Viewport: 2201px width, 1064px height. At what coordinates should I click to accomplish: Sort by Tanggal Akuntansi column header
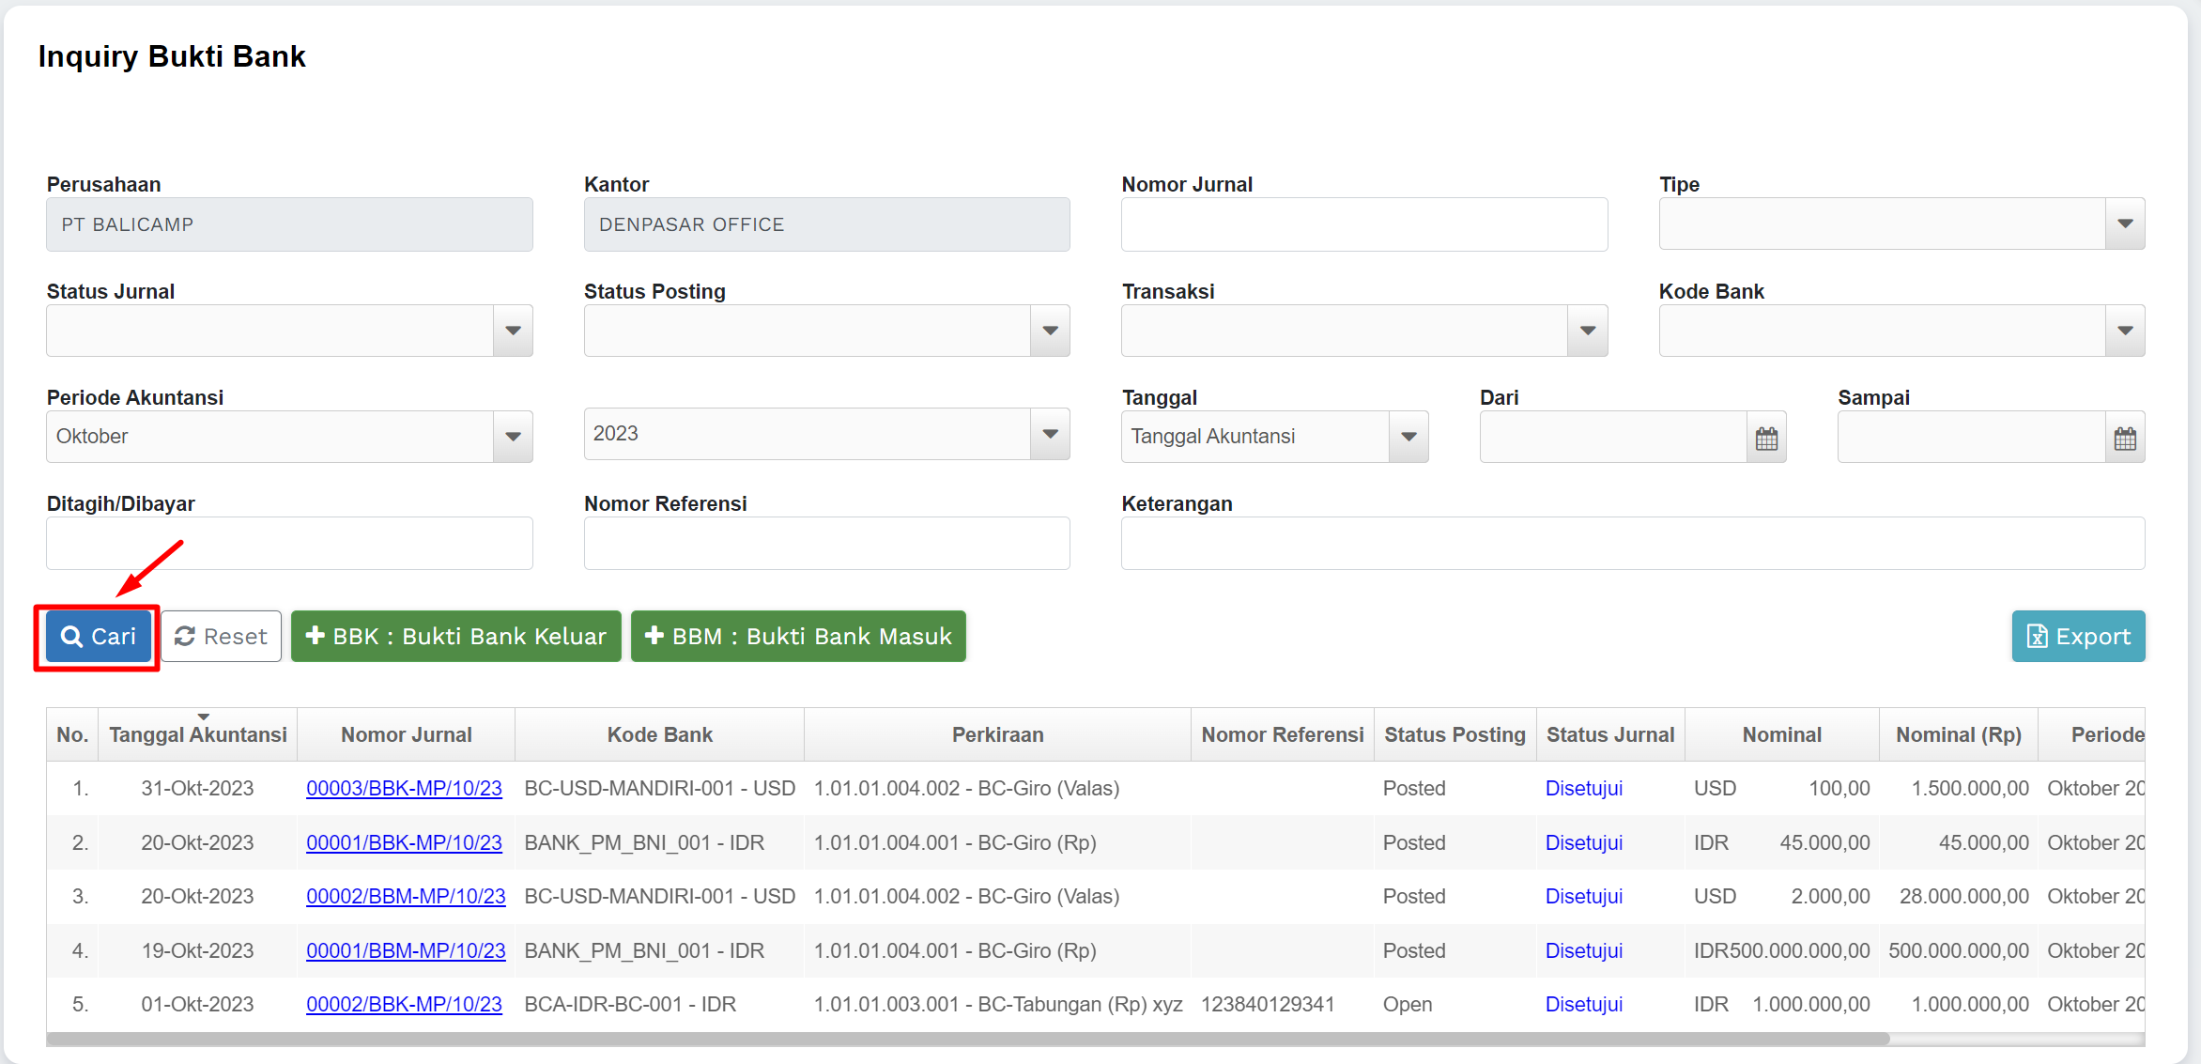click(x=198, y=734)
